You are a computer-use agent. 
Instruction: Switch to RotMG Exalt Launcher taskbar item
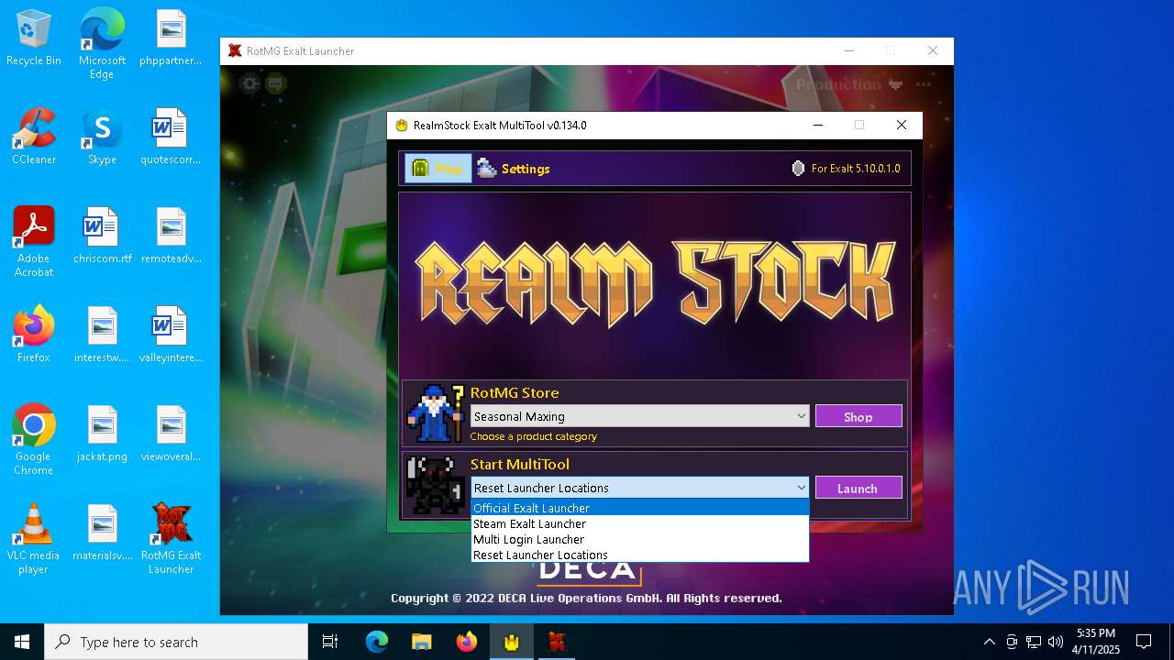coord(557,642)
